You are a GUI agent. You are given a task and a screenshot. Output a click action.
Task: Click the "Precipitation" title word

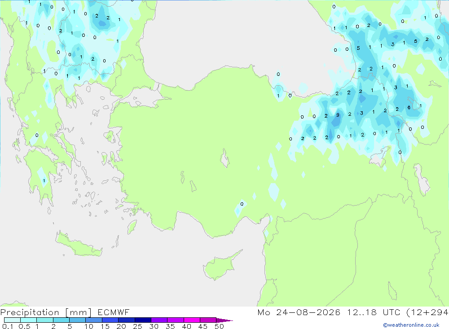pyautogui.click(x=30, y=312)
